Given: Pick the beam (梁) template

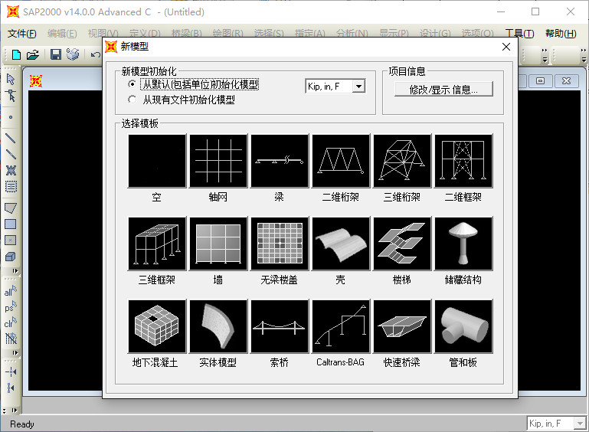Looking at the screenshot, I should point(280,161).
